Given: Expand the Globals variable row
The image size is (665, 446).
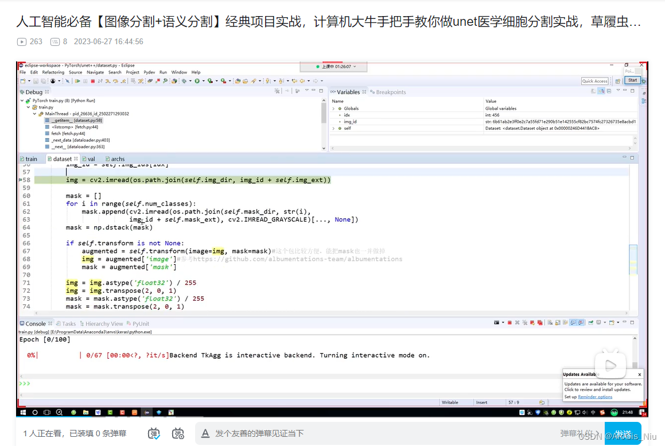Looking at the screenshot, I should click(333, 108).
